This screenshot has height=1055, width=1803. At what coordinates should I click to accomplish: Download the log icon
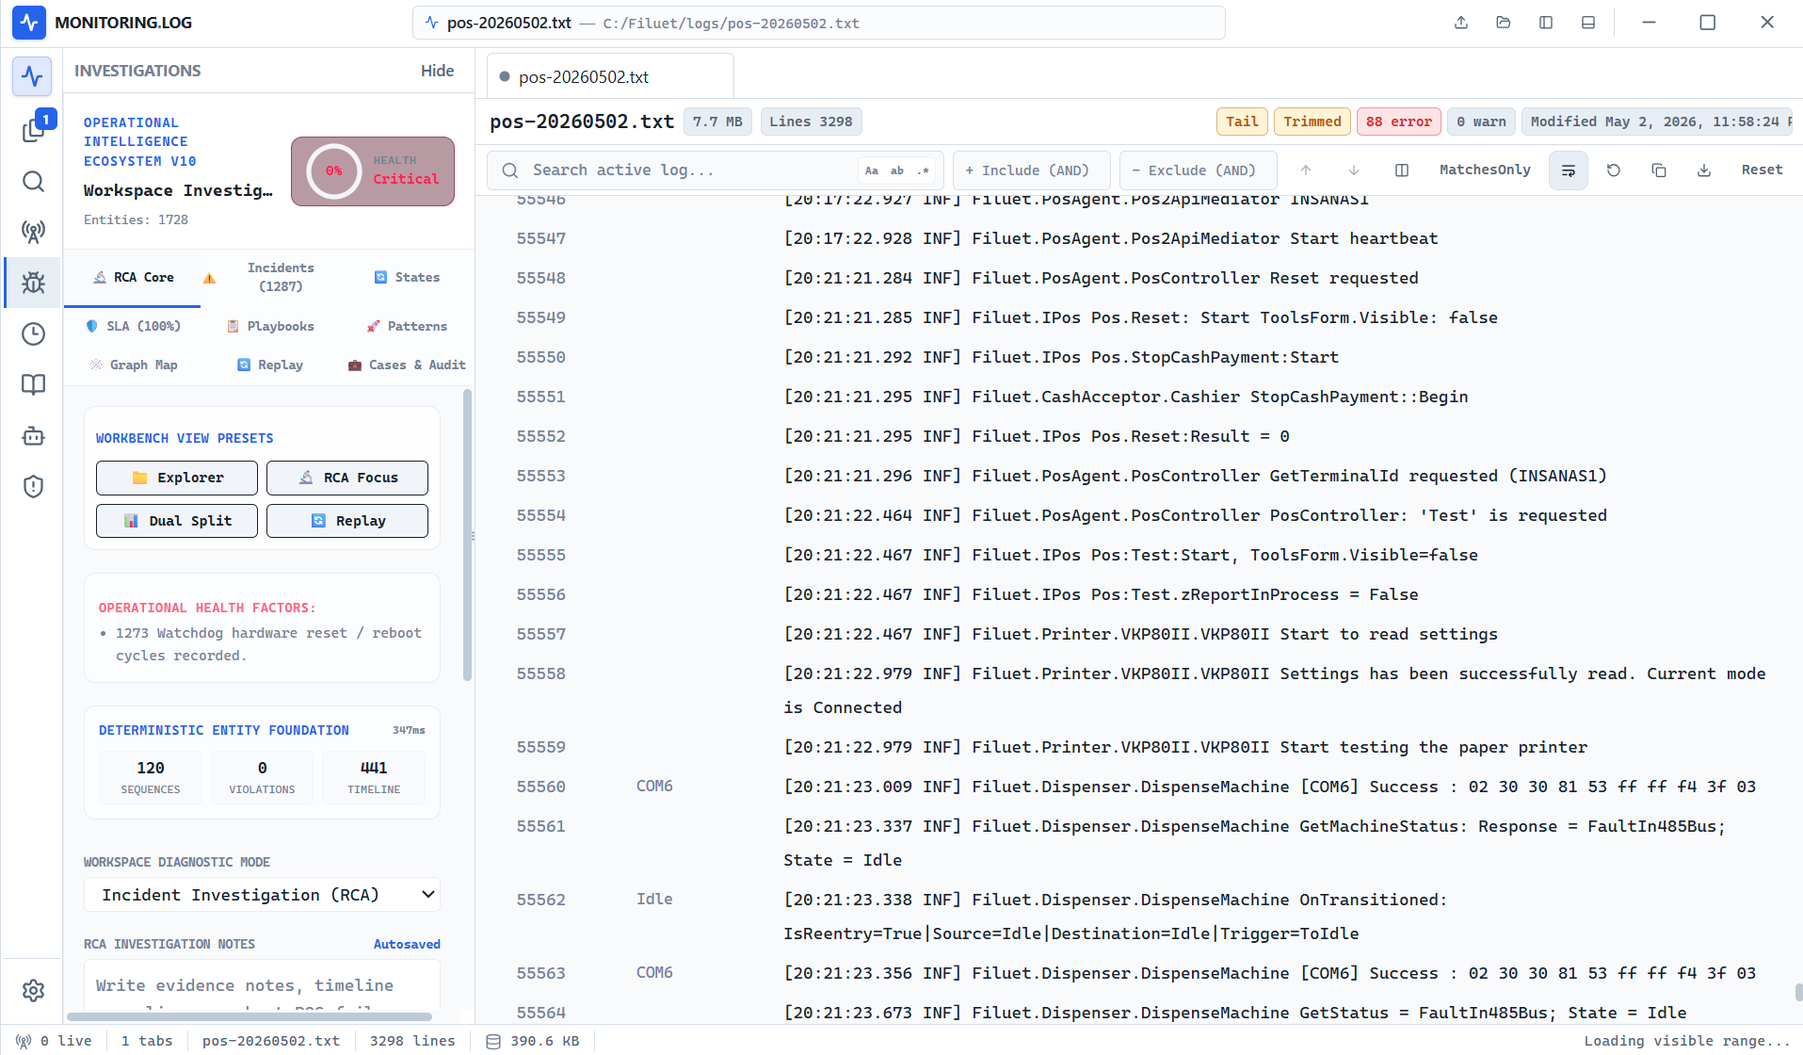point(1704,170)
